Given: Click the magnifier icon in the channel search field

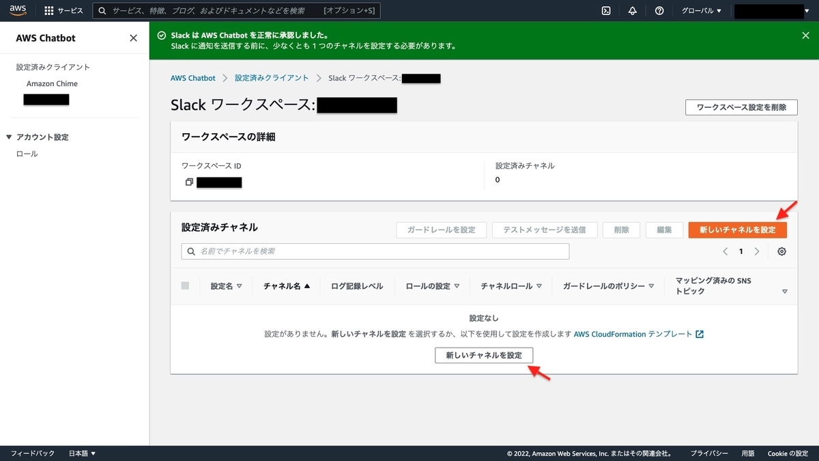Looking at the screenshot, I should point(190,251).
